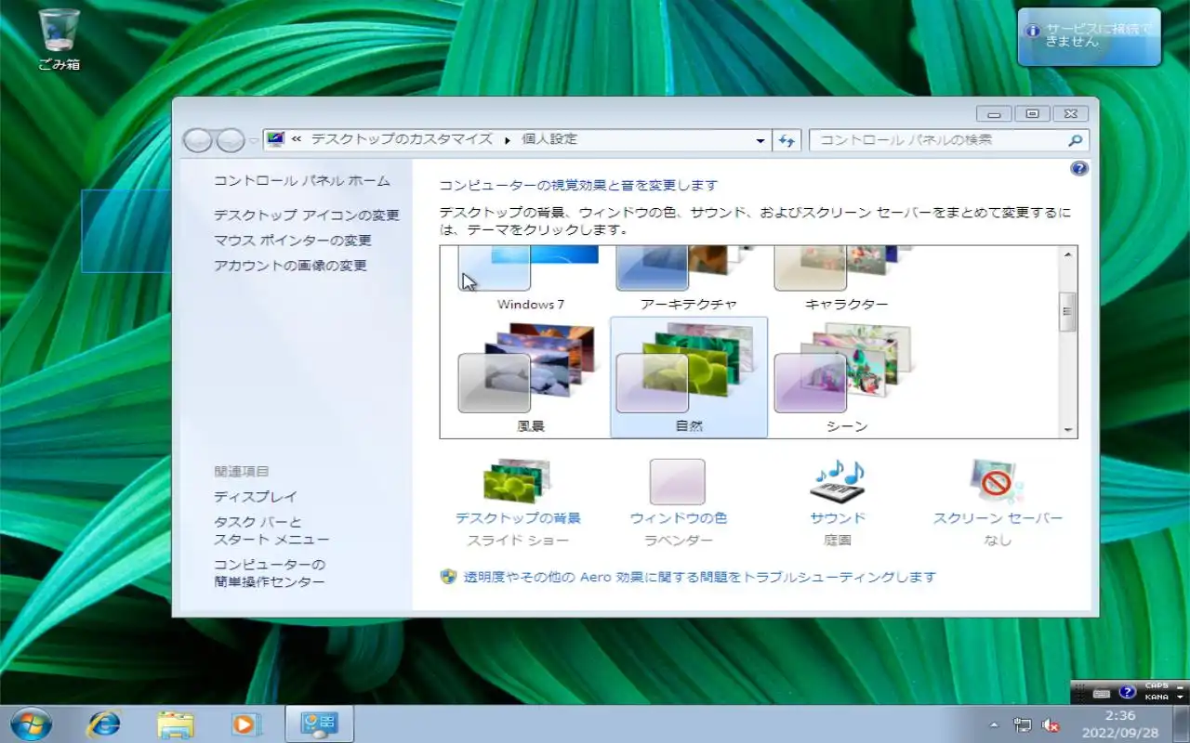Open デスクトップ アイコンの変更 link
1190x743 pixels.
point(307,215)
